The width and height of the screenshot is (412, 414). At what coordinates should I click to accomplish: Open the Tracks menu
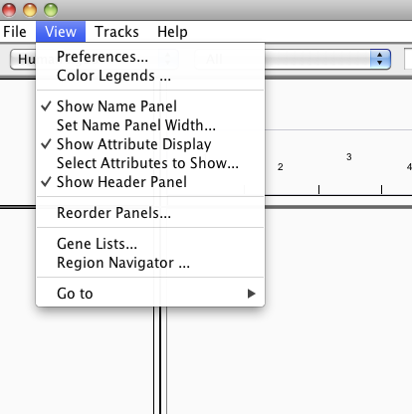[x=116, y=32]
